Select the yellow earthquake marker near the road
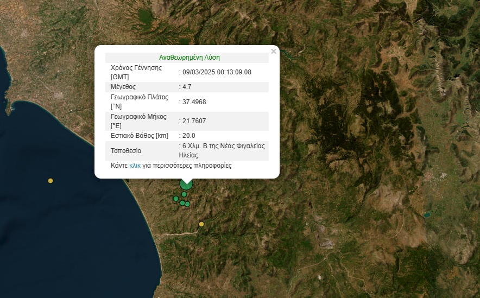Viewport: 480px width, 298px height. (x=201, y=224)
